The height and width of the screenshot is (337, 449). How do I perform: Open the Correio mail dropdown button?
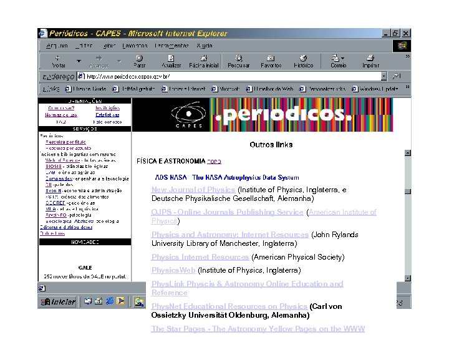tap(339, 62)
